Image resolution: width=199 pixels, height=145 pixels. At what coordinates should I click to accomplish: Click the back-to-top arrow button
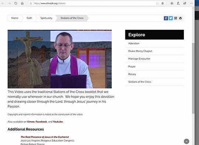pos(186,141)
